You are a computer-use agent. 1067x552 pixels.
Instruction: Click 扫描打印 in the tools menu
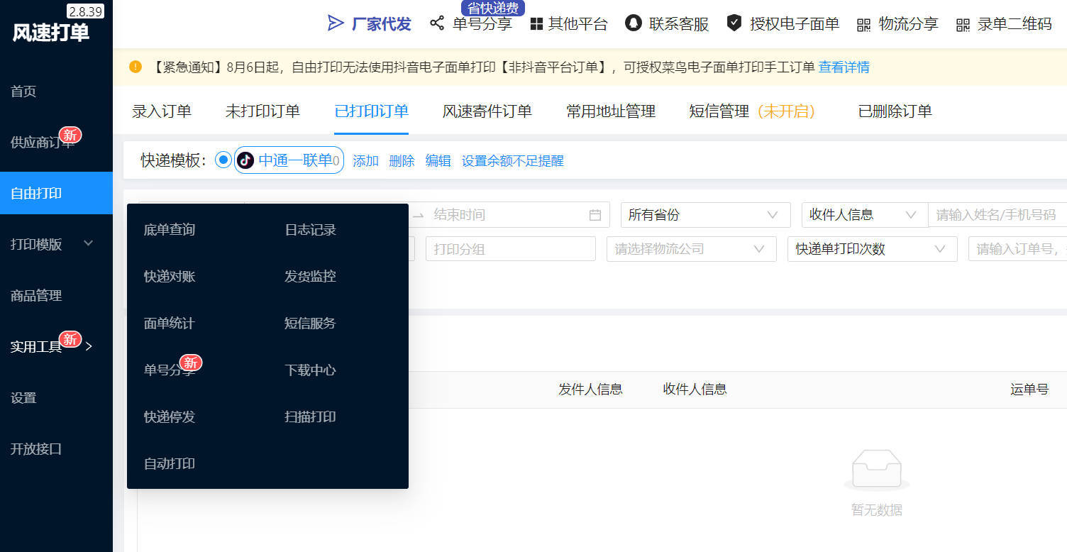click(x=310, y=417)
